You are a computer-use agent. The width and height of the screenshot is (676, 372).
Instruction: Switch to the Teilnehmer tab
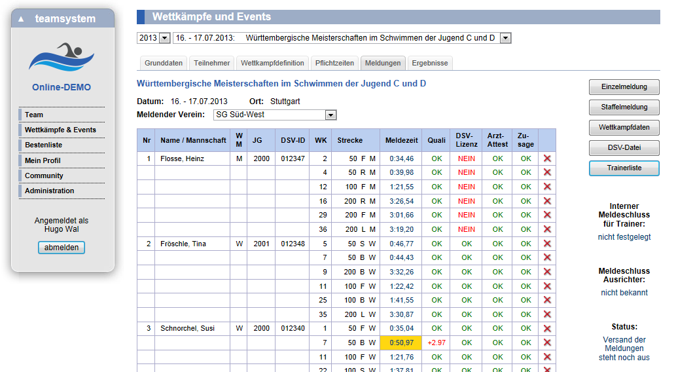tap(211, 63)
